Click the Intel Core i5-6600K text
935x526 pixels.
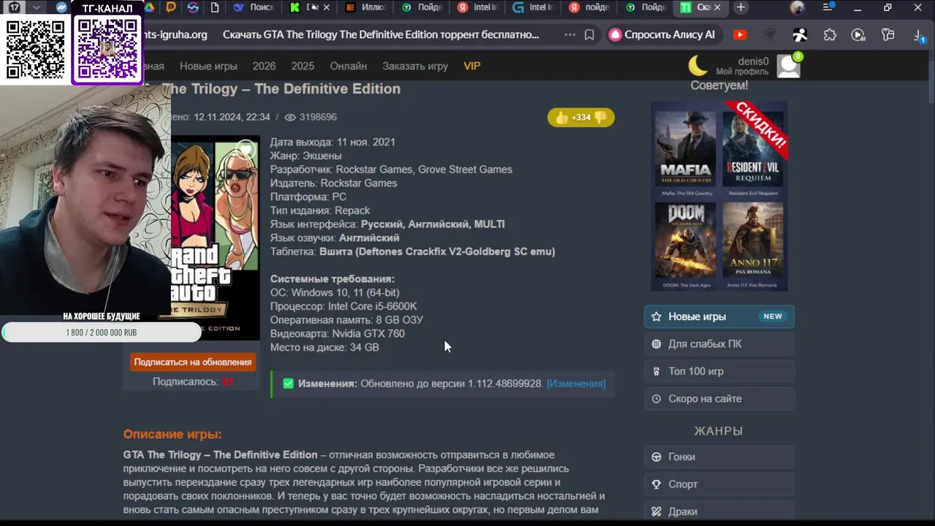(x=373, y=306)
